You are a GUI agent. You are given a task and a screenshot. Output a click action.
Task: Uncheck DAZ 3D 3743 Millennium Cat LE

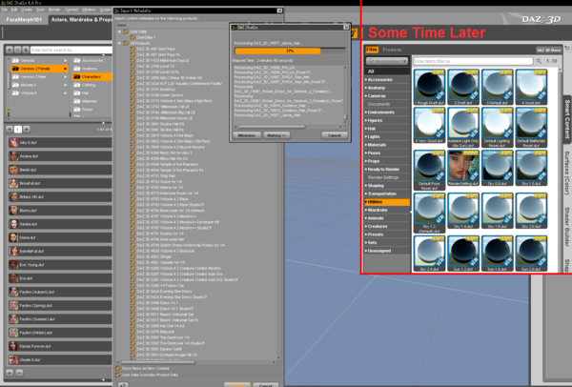(x=133, y=107)
